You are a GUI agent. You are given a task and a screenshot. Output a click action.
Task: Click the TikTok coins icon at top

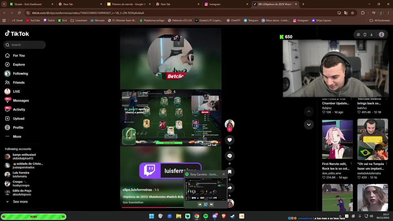point(358,35)
